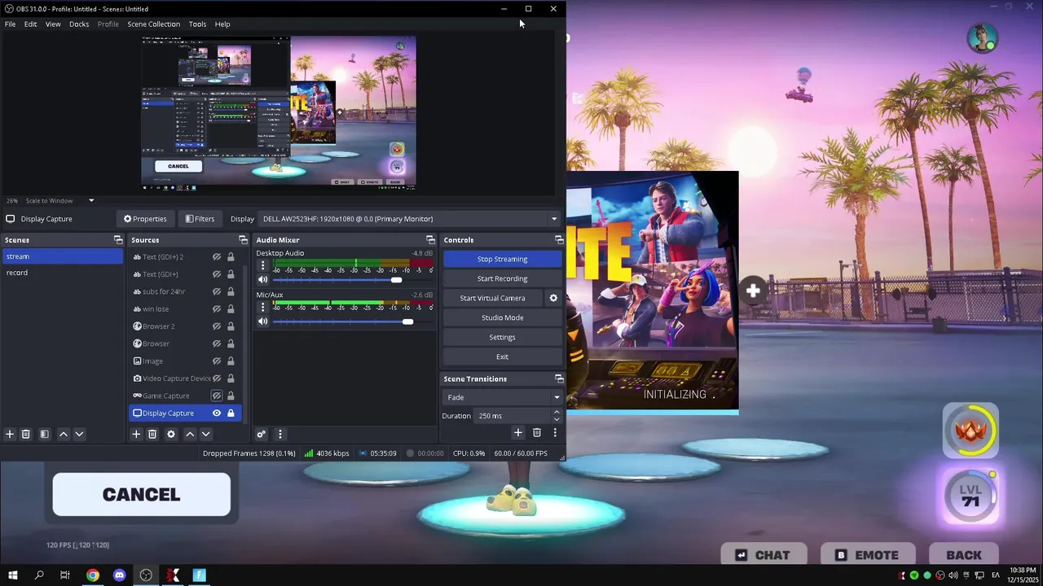Remove selected source with trash icon
This screenshot has height=586, width=1043.
(x=152, y=435)
